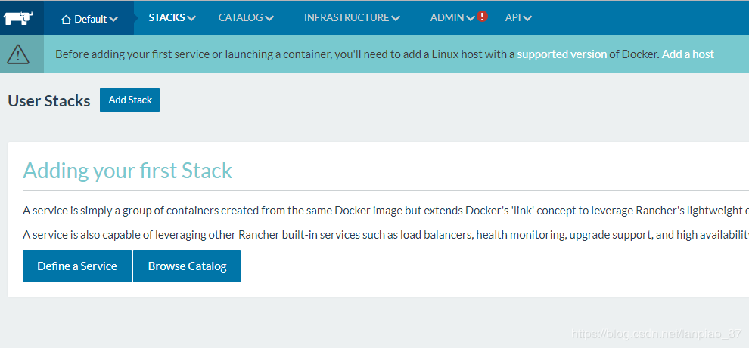Viewport: 749px width, 348px height.
Task: Expand the chevron next to INFRASTRUCTURE
Action: (x=396, y=18)
